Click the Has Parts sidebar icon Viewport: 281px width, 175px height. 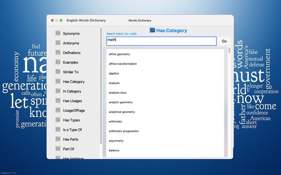[x=58, y=139]
